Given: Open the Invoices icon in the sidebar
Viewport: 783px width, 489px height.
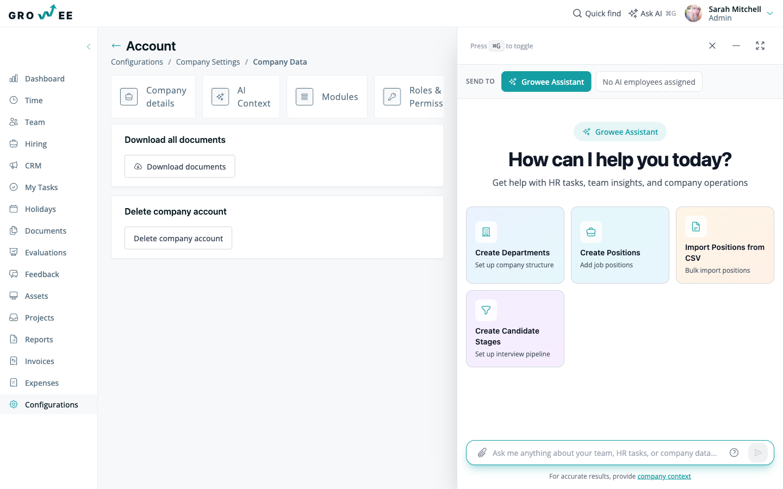Looking at the screenshot, I should point(14,361).
